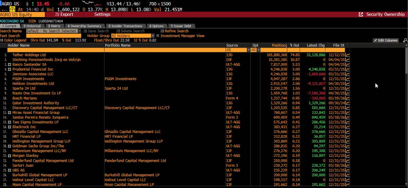Screen dimensions: 408x188
Task: Open the Ownership Summary tab
Action: (85, 26)
